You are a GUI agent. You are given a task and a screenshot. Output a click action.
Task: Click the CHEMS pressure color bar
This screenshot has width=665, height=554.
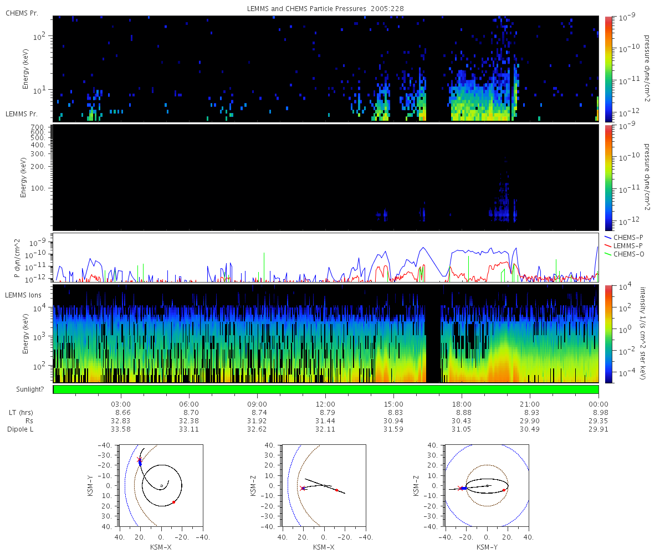click(608, 68)
